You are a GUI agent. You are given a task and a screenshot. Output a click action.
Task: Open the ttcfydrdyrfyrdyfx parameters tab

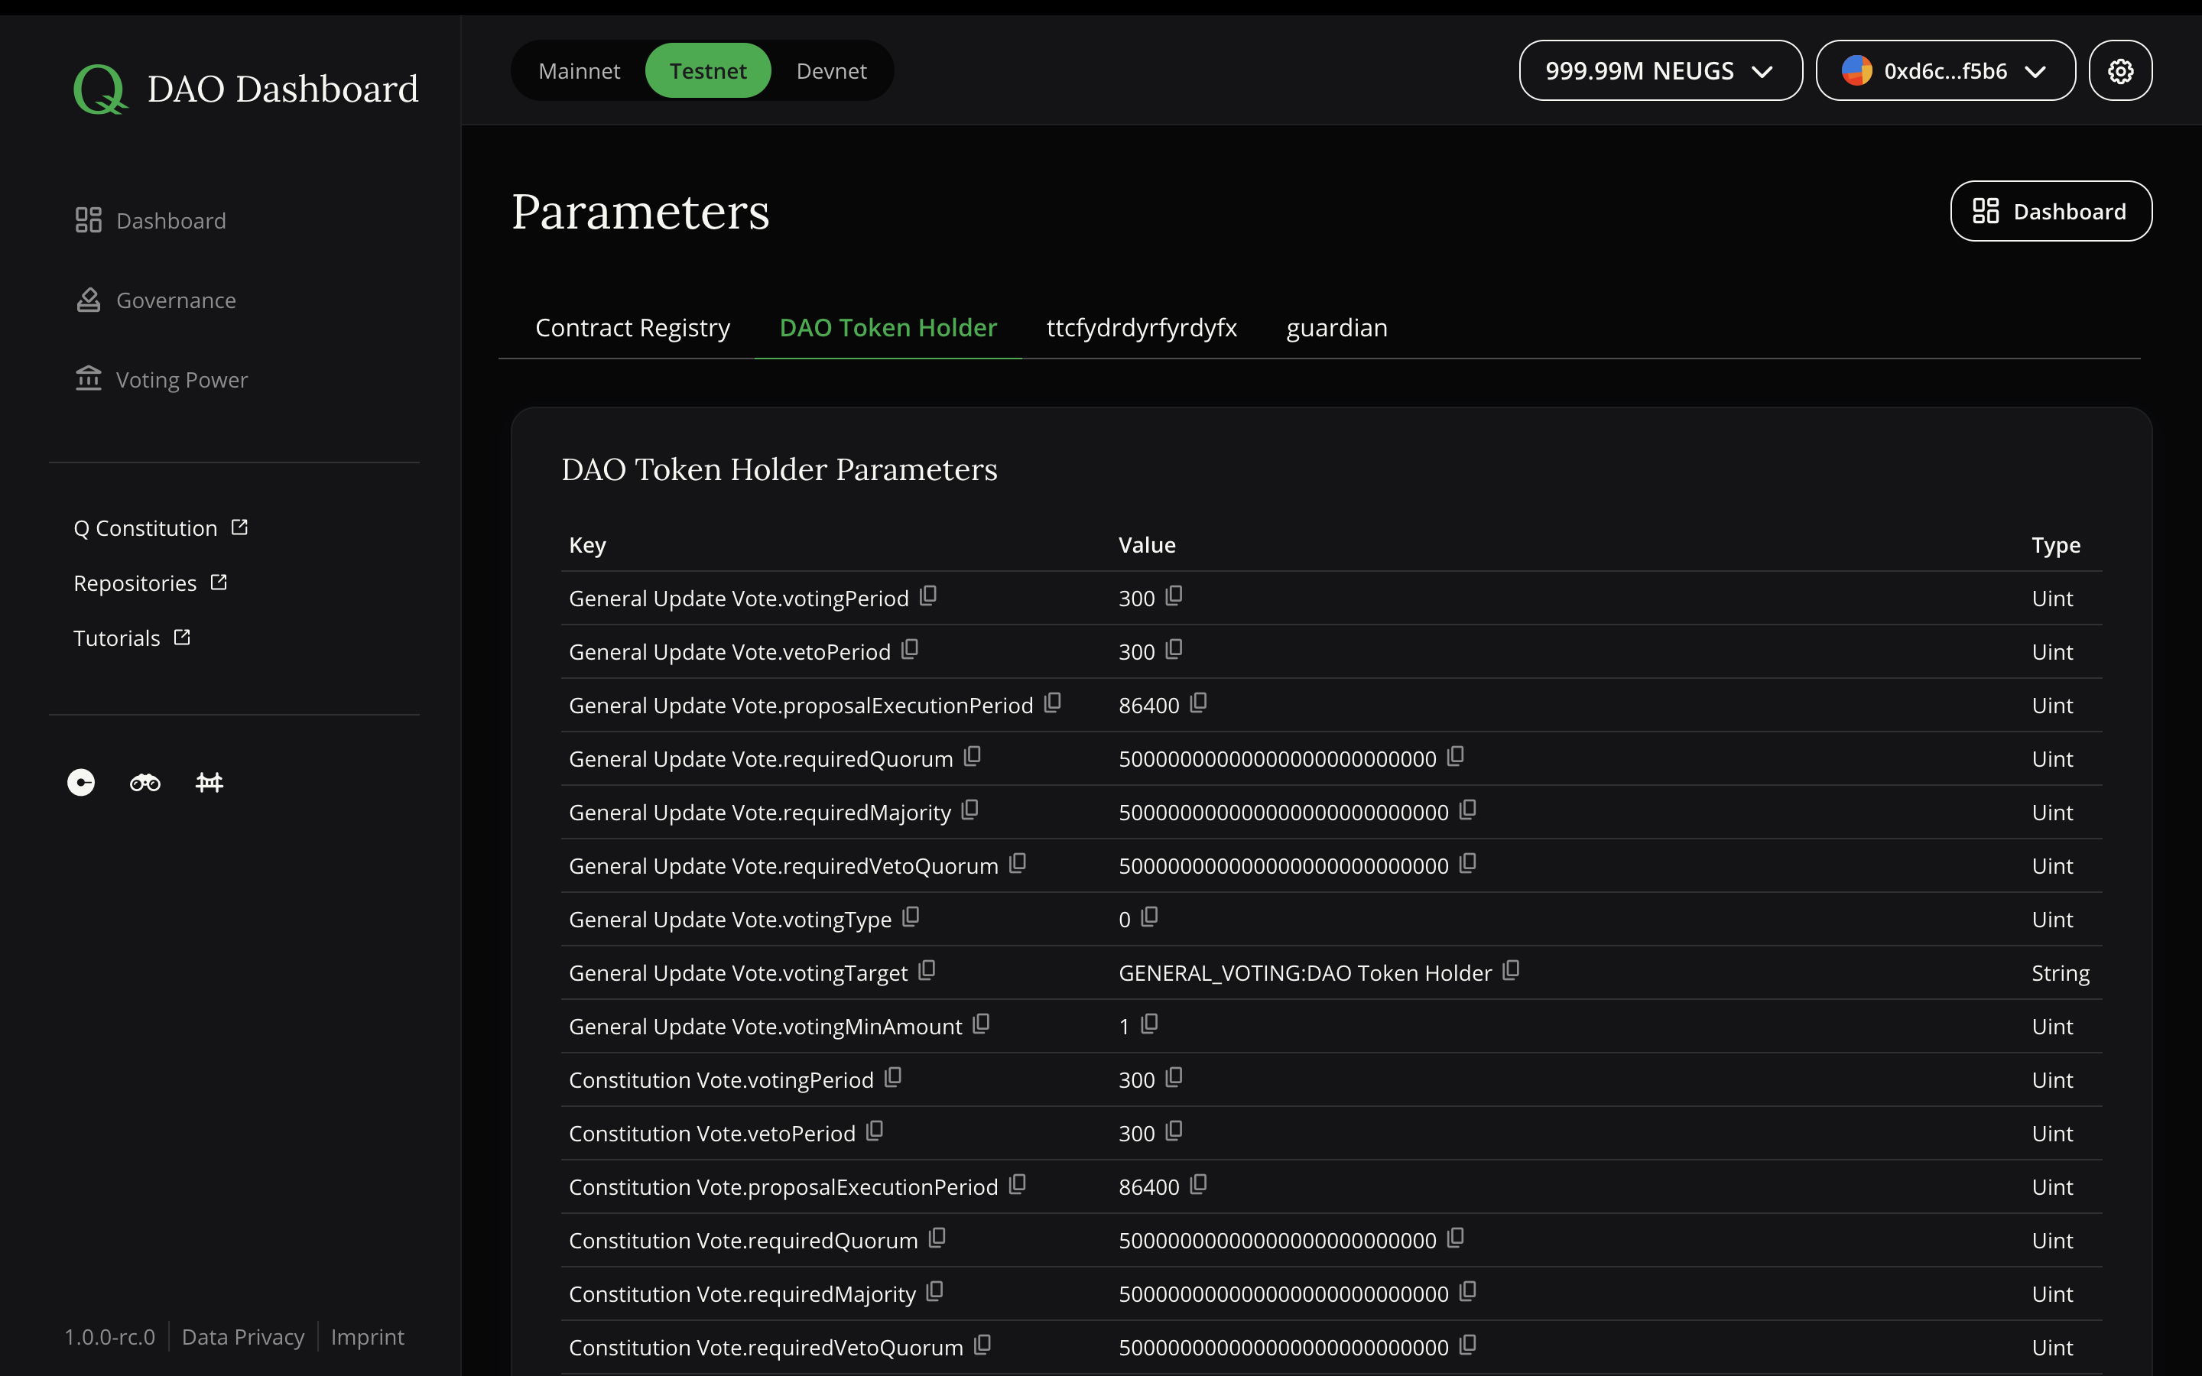pyautogui.click(x=1142, y=328)
